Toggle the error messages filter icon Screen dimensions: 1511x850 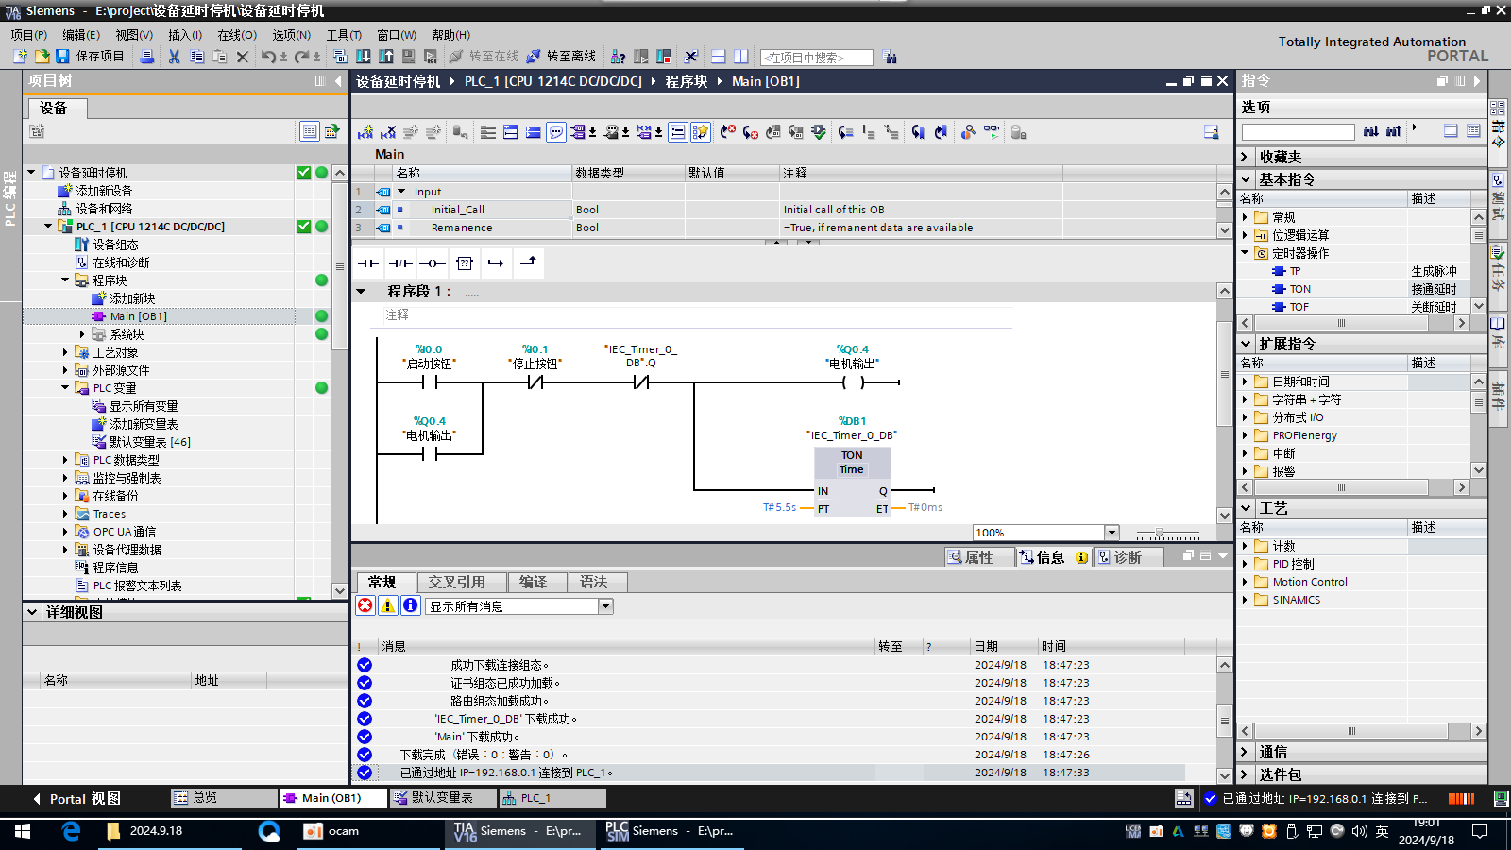coord(365,605)
